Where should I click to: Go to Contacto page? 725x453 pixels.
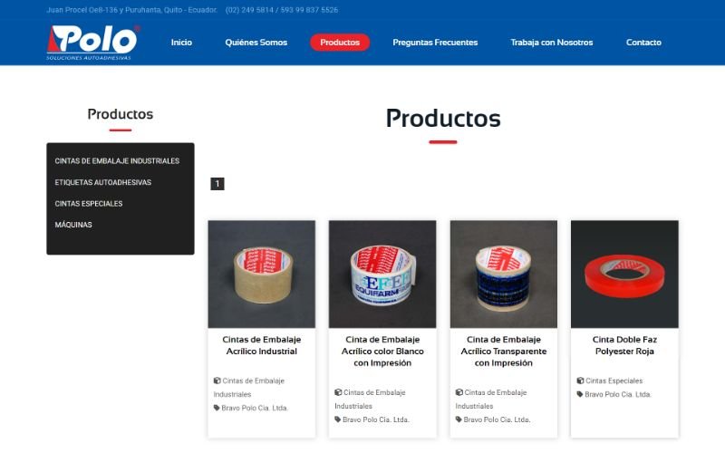643,43
